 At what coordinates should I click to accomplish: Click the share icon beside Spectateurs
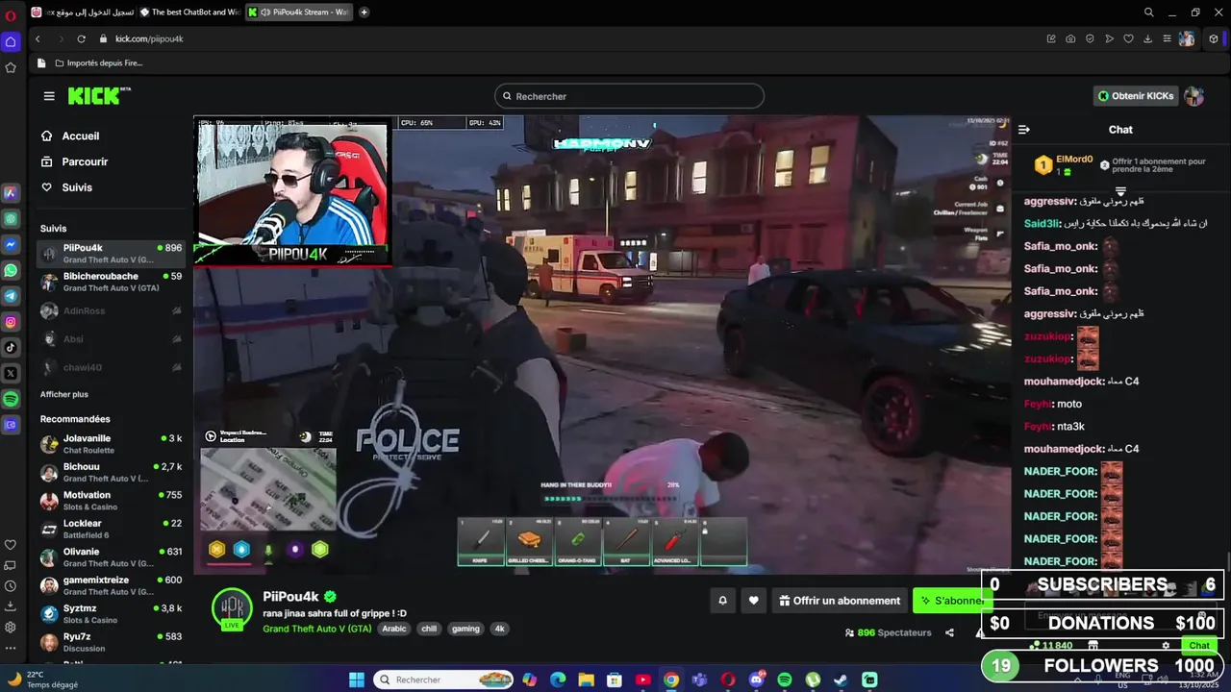[949, 632]
